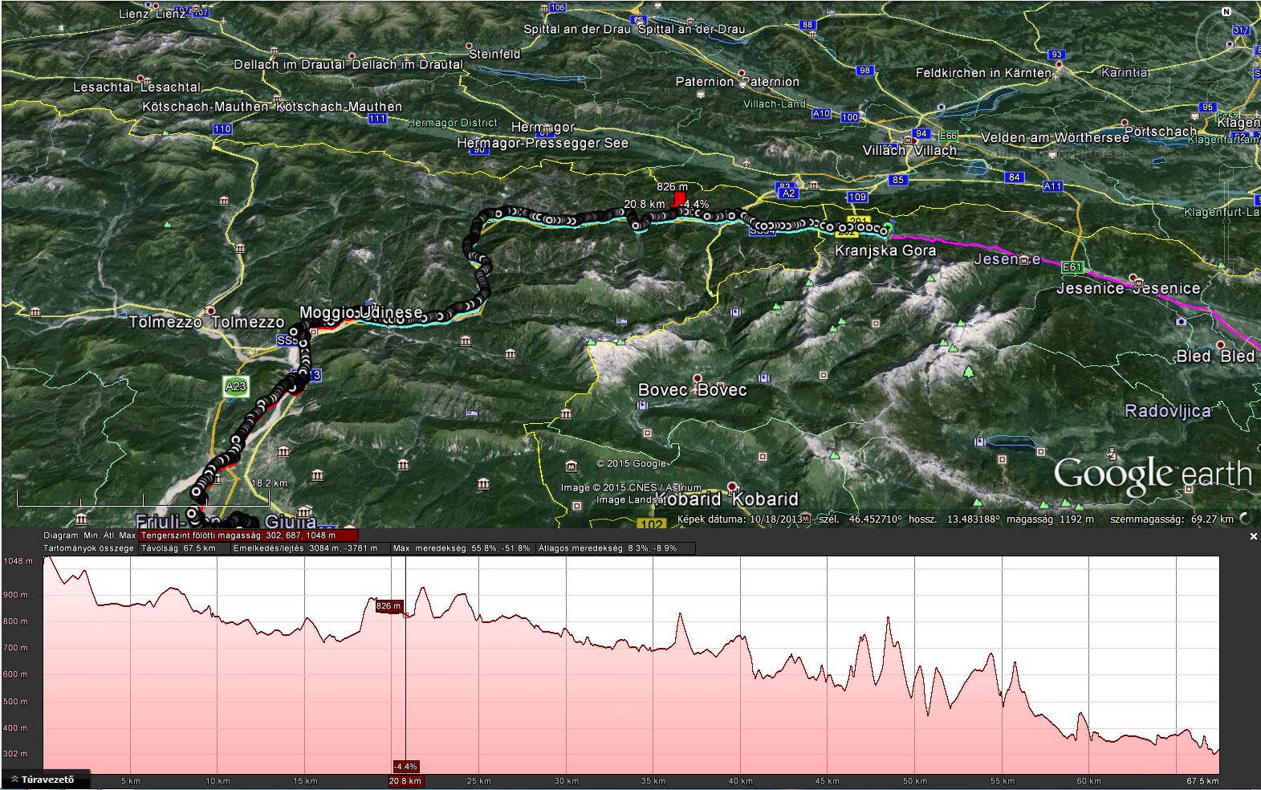Click the Emelkedés/lejtés statistics field
The image size is (1261, 790).
310,548
